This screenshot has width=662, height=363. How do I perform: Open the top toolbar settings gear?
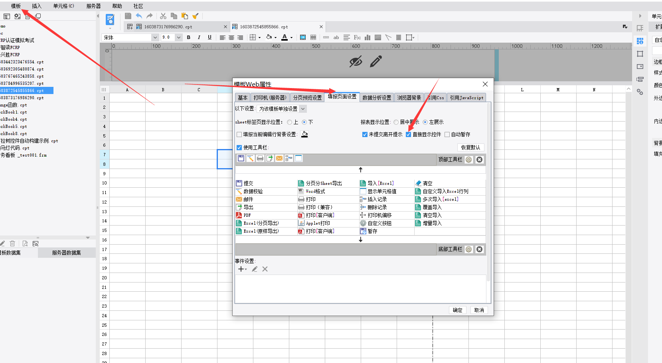[469, 160]
